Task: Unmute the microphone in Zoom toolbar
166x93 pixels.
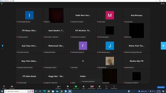Action: (x=4, y=87)
